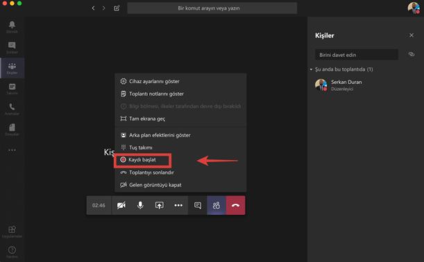Go to Ekipler (Teams) in sidebar
Screen dimensions: 424x262
pyautogui.click(x=12, y=68)
